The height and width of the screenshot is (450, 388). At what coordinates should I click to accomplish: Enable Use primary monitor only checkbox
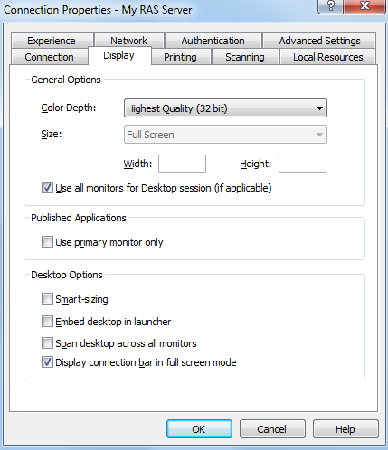(47, 242)
